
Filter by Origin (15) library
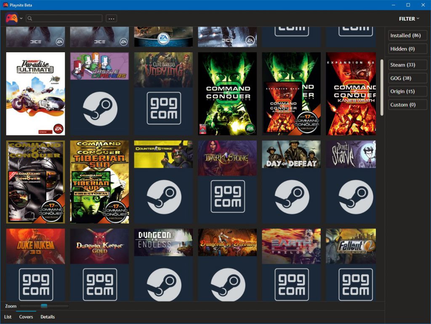pyautogui.click(x=407, y=91)
